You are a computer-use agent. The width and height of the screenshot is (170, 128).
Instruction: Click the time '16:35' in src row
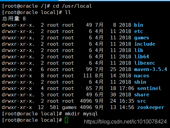coord(126,101)
